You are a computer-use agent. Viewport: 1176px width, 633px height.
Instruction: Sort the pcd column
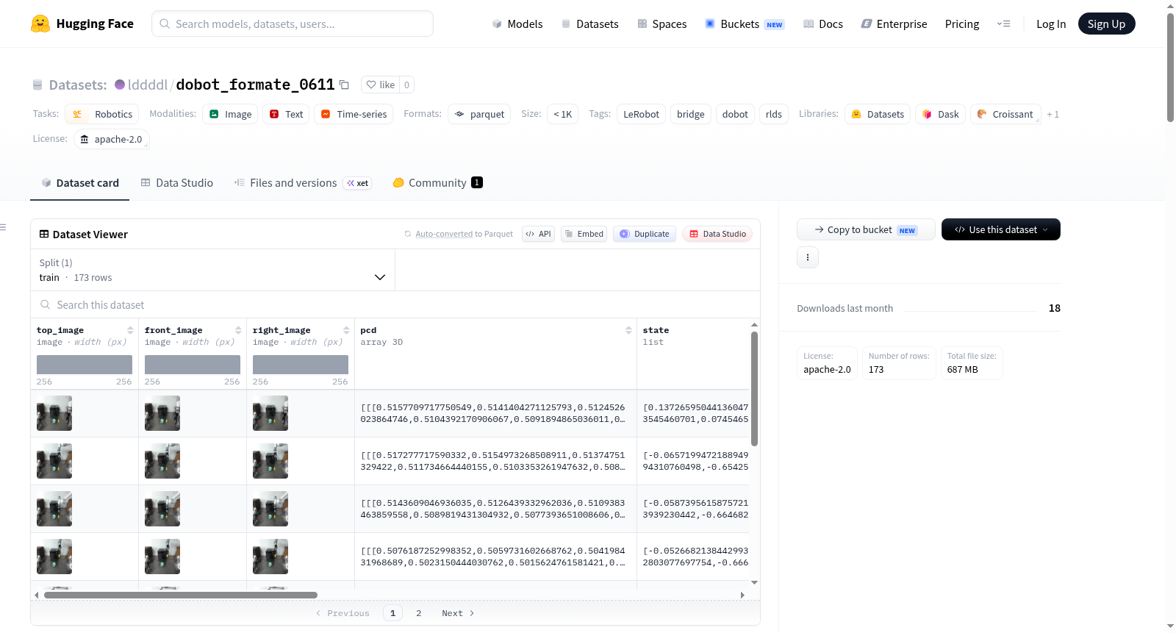[x=628, y=330]
